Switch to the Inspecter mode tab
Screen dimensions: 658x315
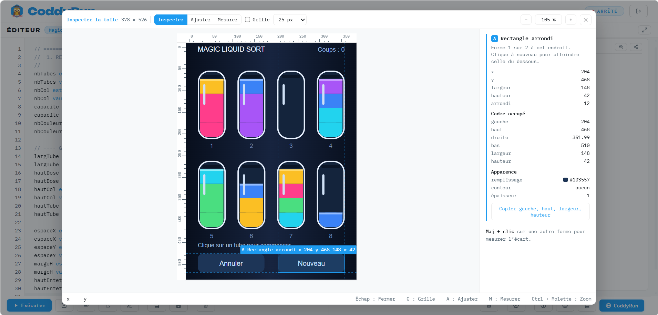coord(171,20)
